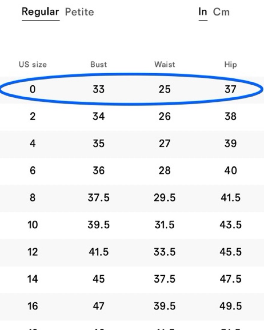
Task: Click the Bust column header
Action: 98,65
